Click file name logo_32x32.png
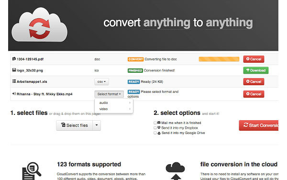 (x=30, y=70)
